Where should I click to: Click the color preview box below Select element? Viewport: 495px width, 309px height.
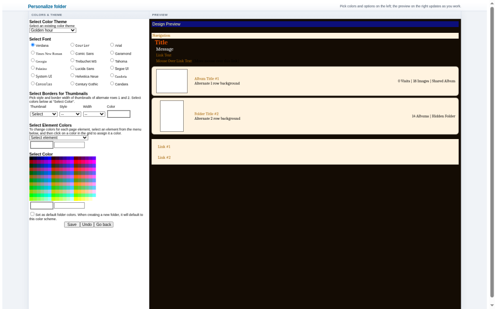click(x=42, y=145)
